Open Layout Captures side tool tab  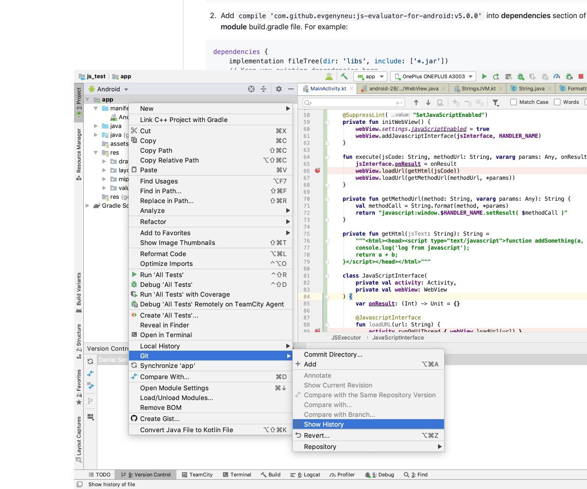(x=79, y=439)
